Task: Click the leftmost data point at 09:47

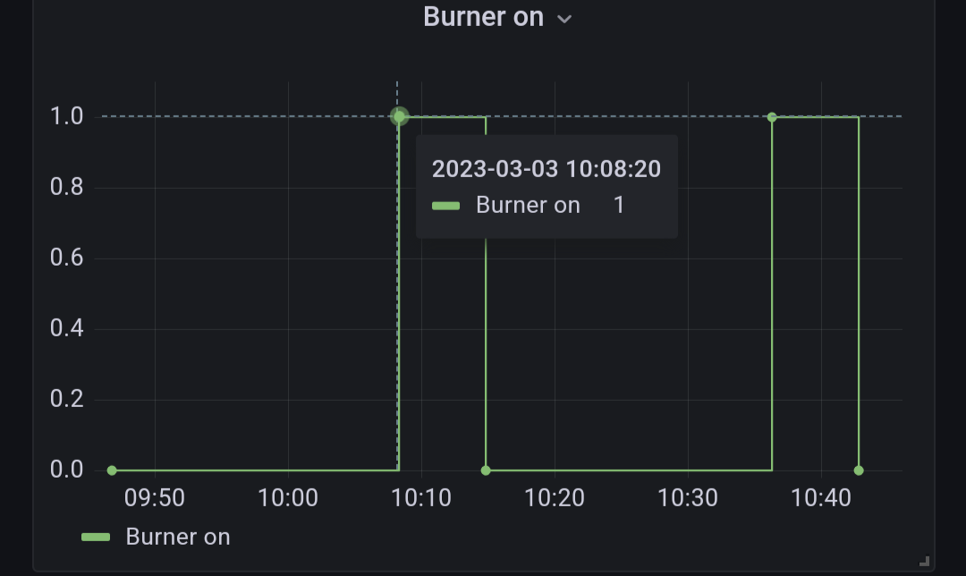Action: click(x=112, y=469)
